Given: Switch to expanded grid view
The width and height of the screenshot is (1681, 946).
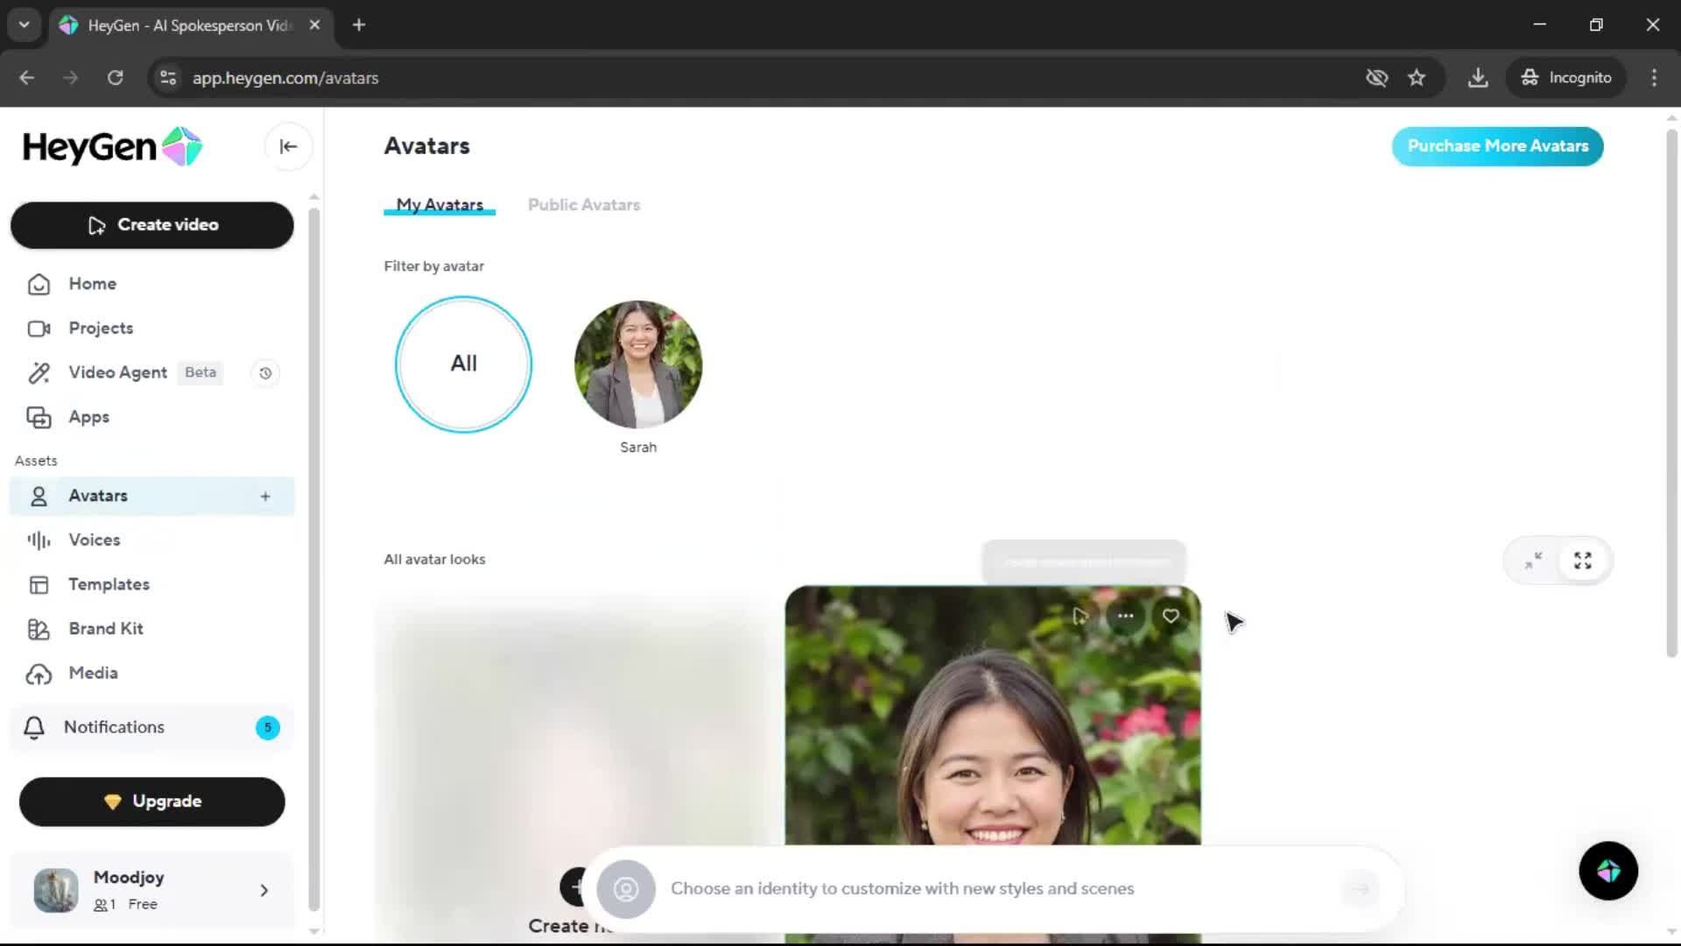Looking at the screenshot, I should 1582,561.
